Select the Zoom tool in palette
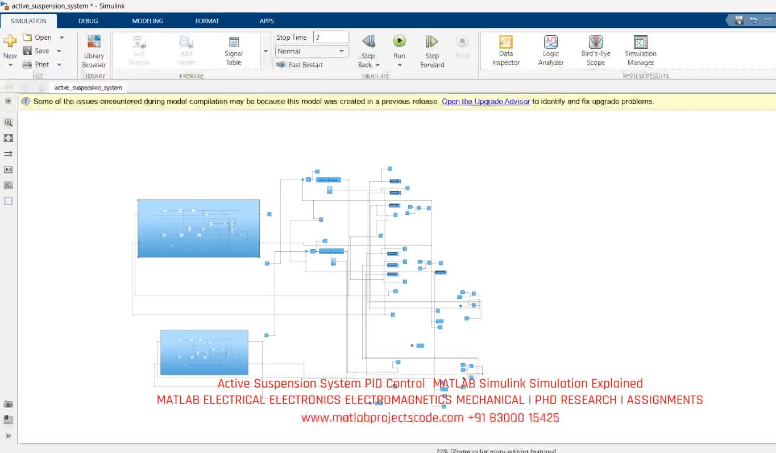Viewport: 776px width, 453px height. [x=8, y=122]
